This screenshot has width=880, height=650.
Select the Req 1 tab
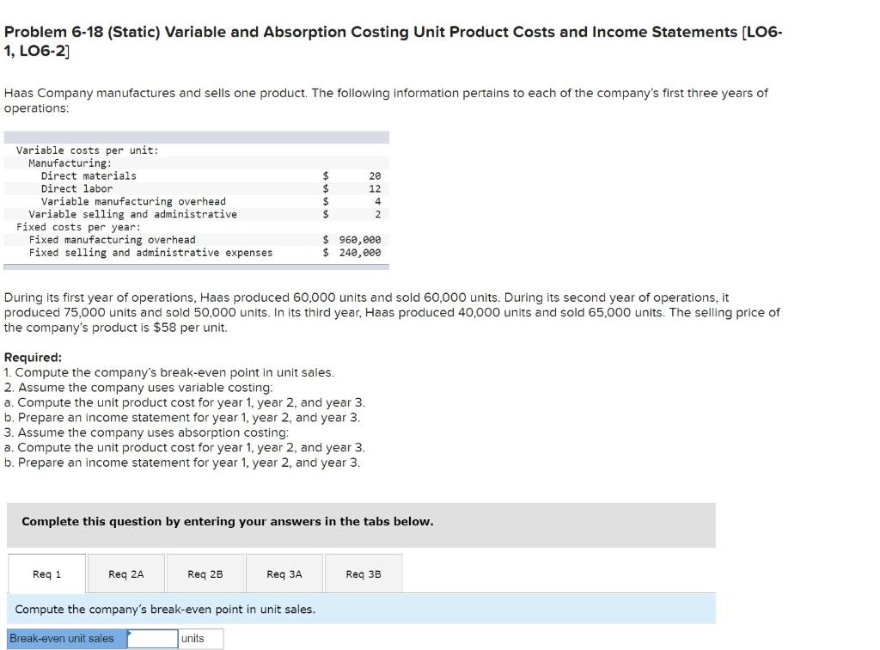(46, 573)
